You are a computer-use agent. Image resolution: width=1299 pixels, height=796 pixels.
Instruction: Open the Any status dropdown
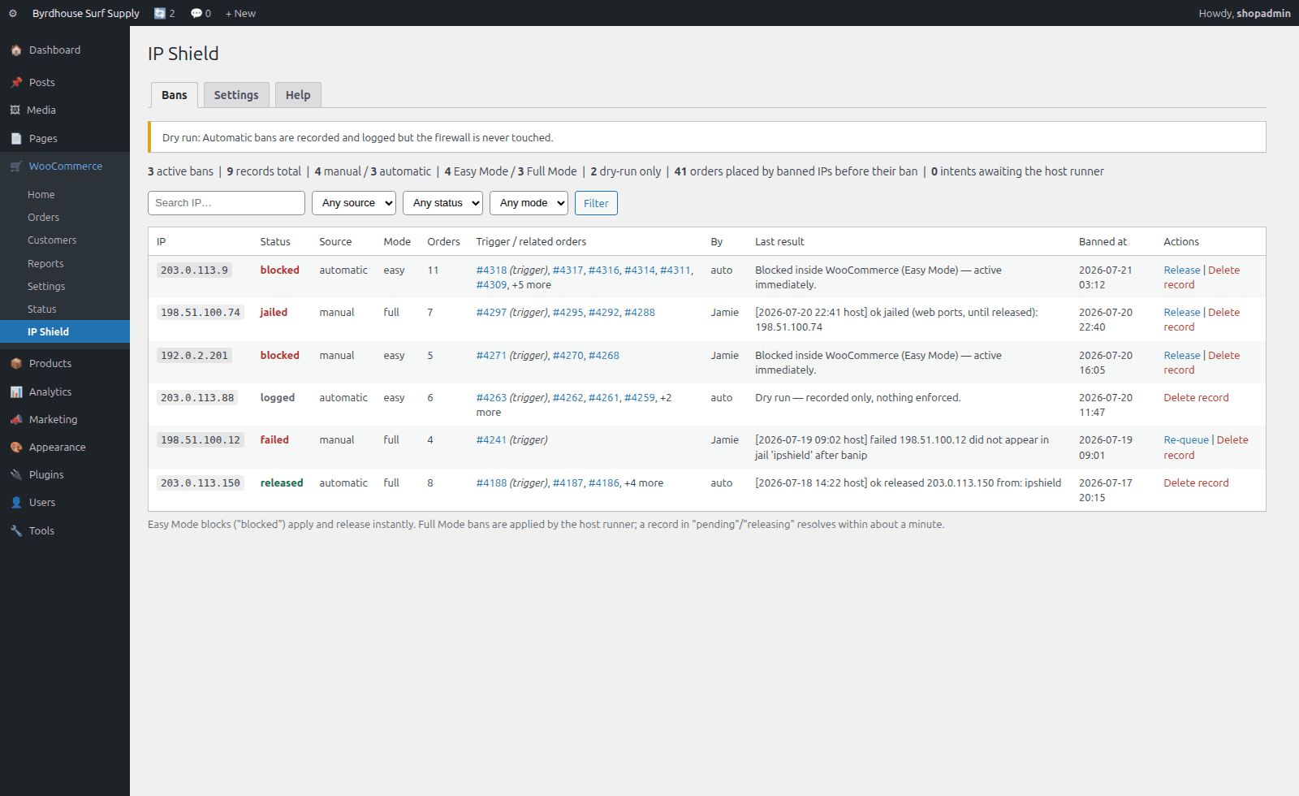[442, 203]
